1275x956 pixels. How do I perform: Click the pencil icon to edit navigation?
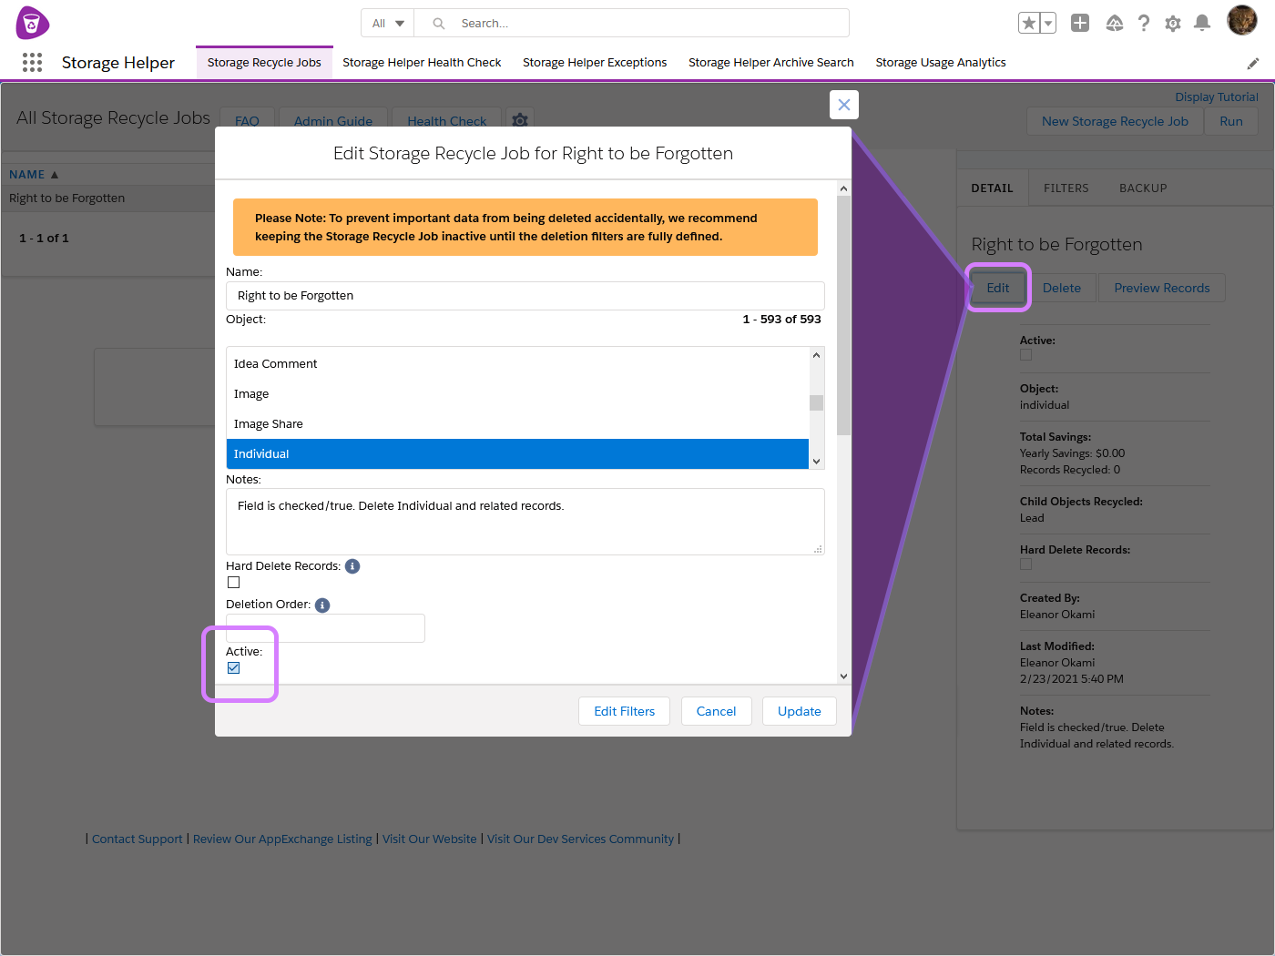1253,63
